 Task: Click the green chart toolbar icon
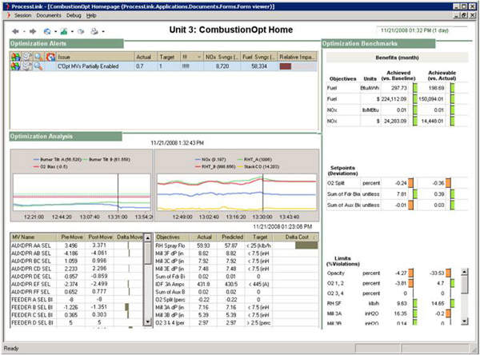64,31
